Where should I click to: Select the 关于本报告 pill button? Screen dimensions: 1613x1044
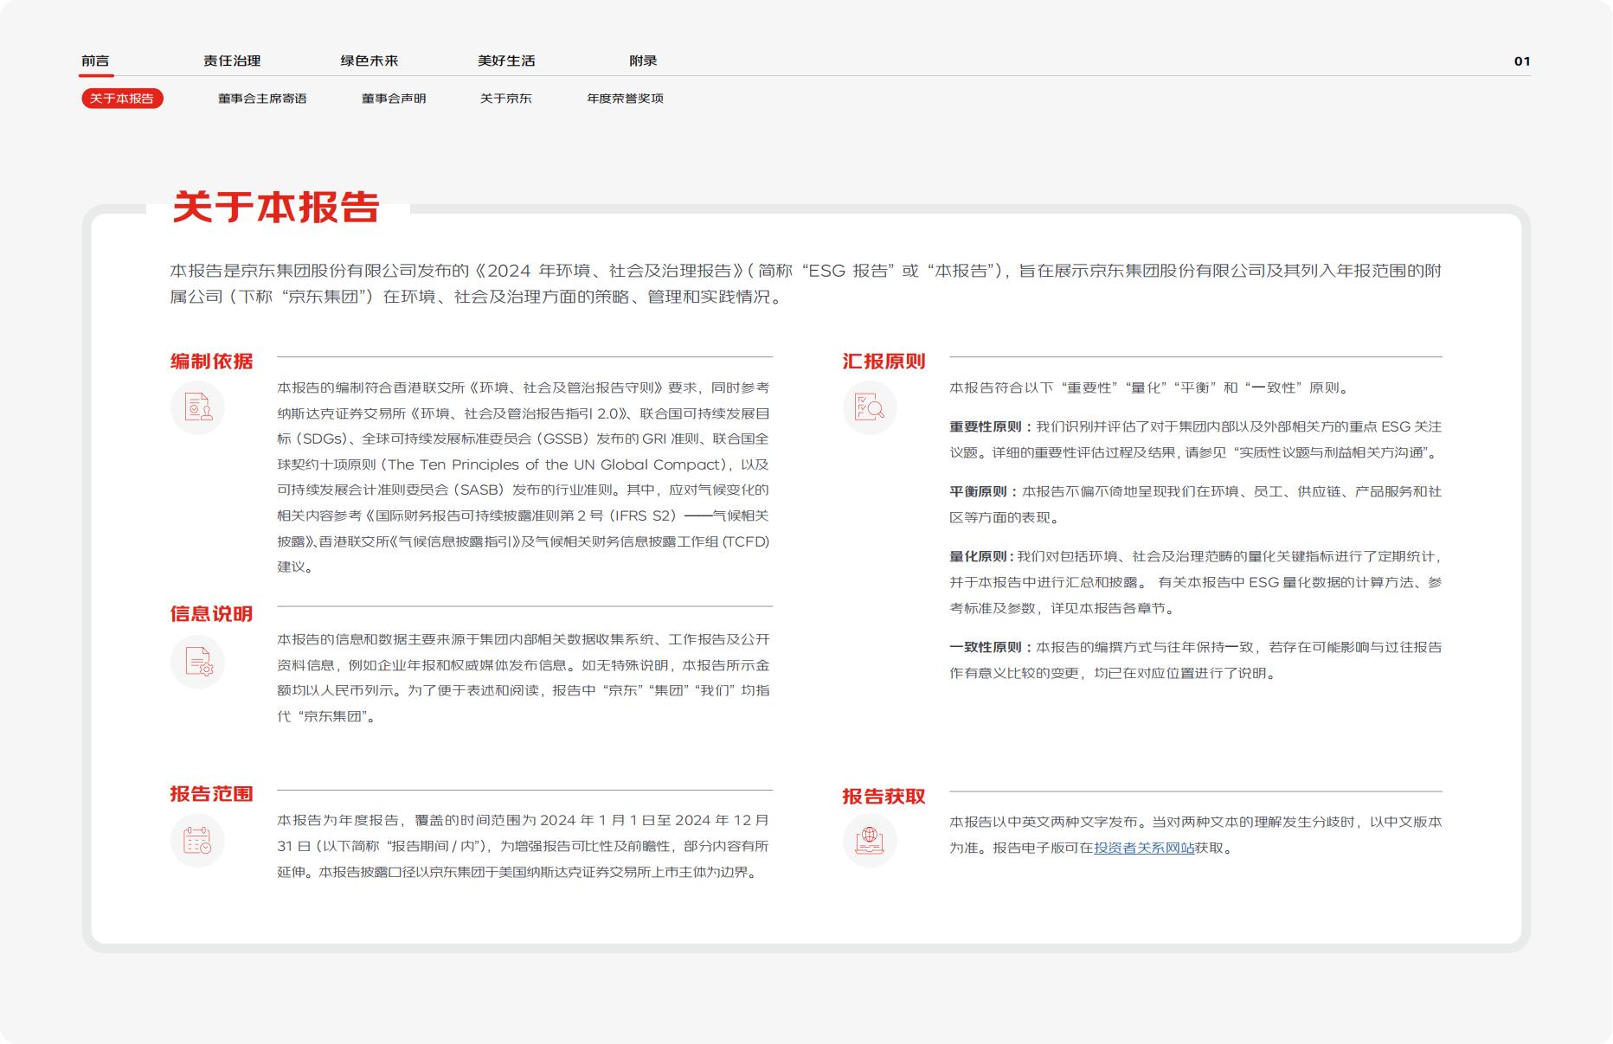click(x=122, y=99)
